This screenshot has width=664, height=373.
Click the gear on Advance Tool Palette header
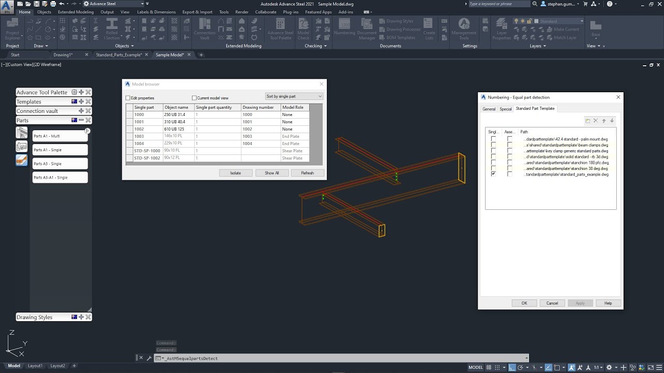(74, 92)
